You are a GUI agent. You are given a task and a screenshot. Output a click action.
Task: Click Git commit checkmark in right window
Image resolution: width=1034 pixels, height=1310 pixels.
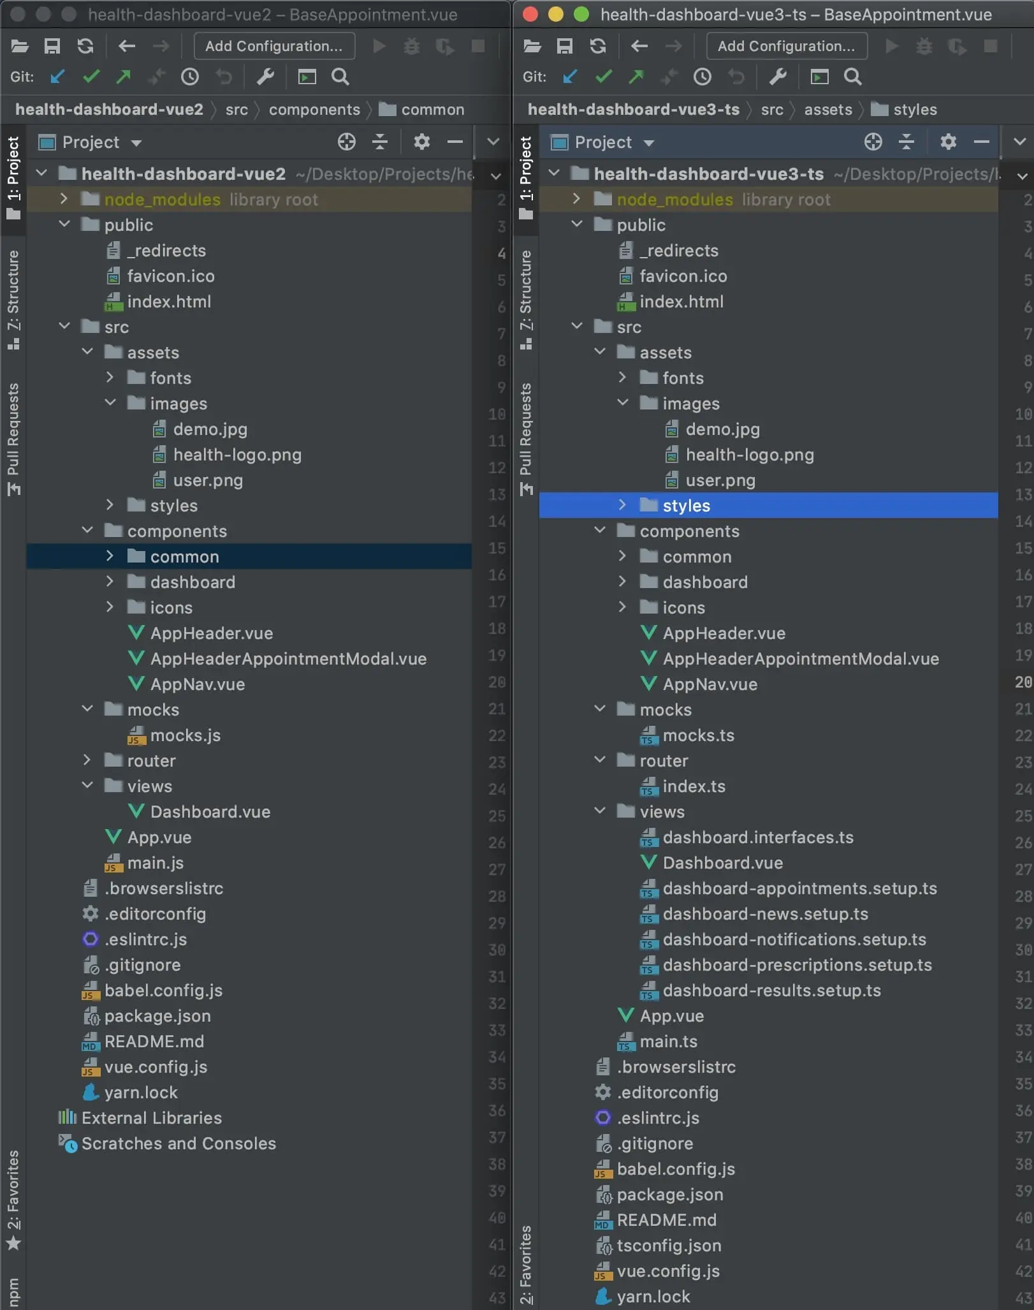[x=603, y=77]
